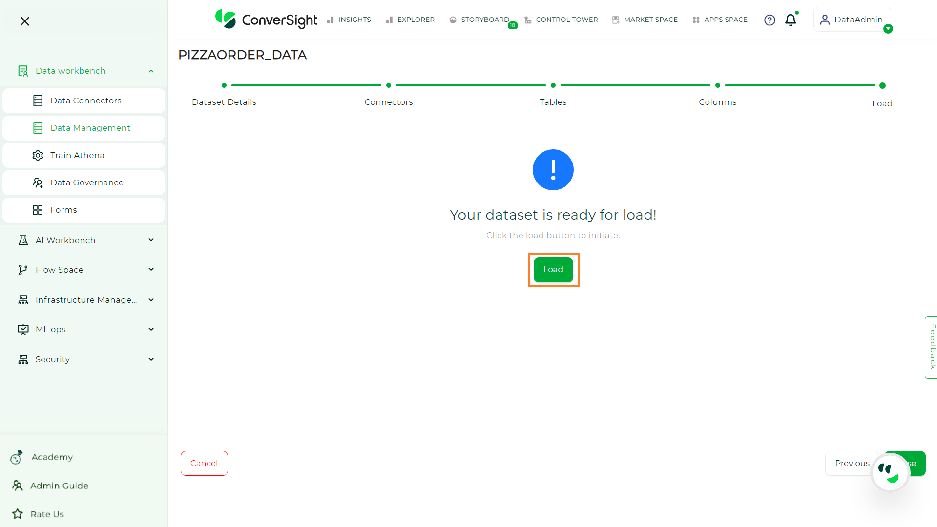This screenshot has width=937, height=527.
Task: Click the green Load button
Action: (553, 270)
